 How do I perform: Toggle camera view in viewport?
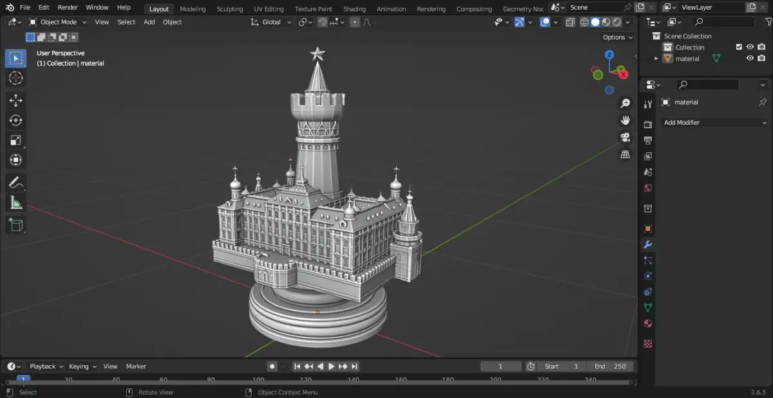click(625, 138)
